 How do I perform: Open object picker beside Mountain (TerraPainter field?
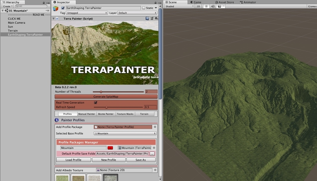pyautogui.click(x=154, y=148)
